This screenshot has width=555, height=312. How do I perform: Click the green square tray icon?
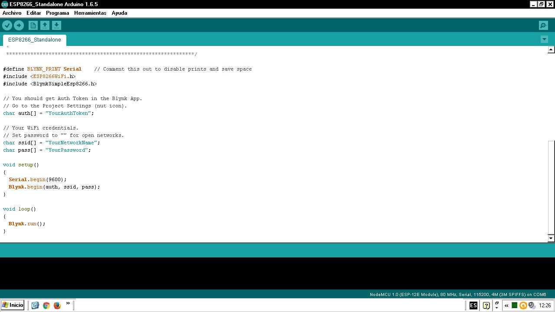point(515,305)
